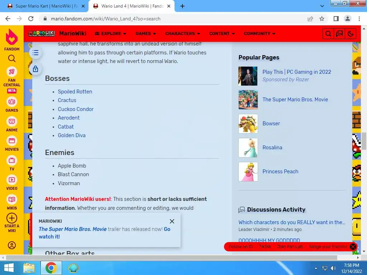The width and height of the screenshot is (367, 275).
Task: Open Rosalina popular page link
Action: coord(272,148)
